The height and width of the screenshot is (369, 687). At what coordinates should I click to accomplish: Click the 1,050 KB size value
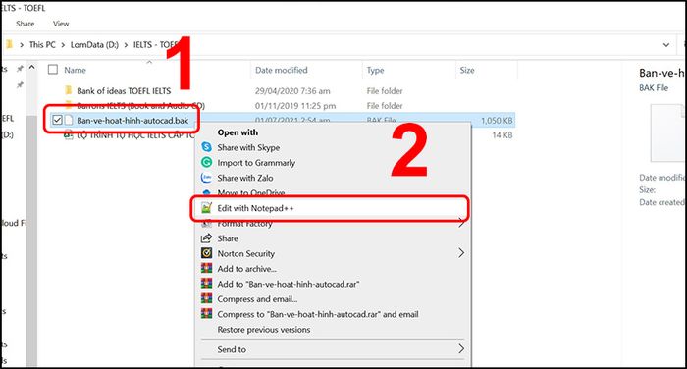(497, 120)
